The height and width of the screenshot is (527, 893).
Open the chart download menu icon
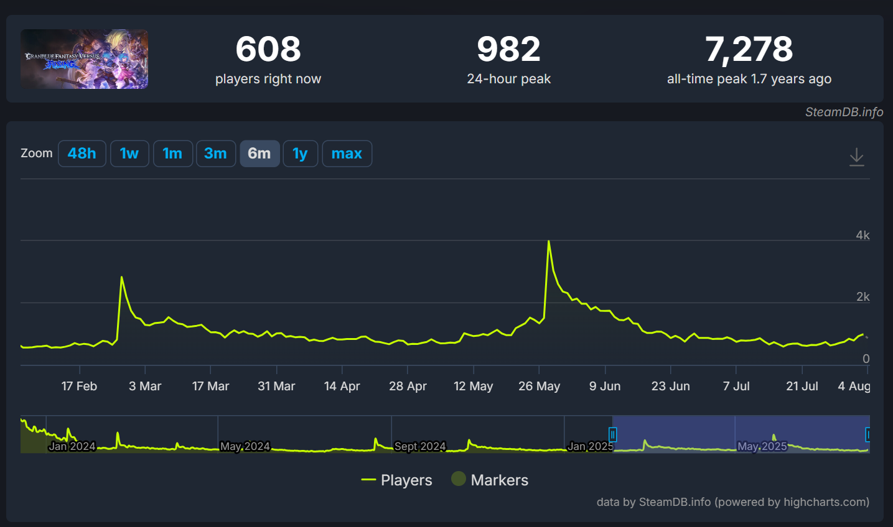pyautogui.click(x=857, y=157)
